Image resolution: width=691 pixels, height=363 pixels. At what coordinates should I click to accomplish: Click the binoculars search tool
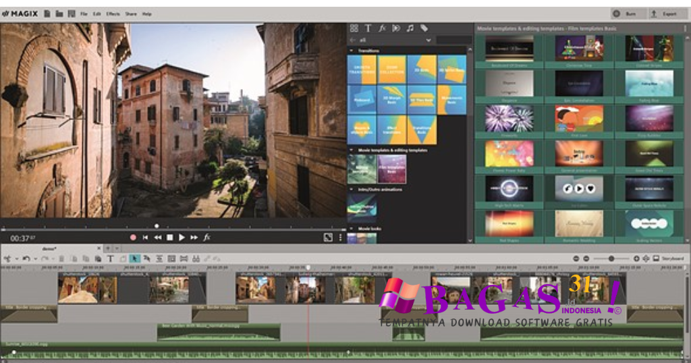tap(196, 258)
